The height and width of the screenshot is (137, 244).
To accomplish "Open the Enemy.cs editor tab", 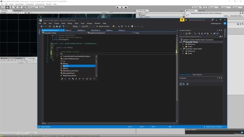I will coord(122,30).
